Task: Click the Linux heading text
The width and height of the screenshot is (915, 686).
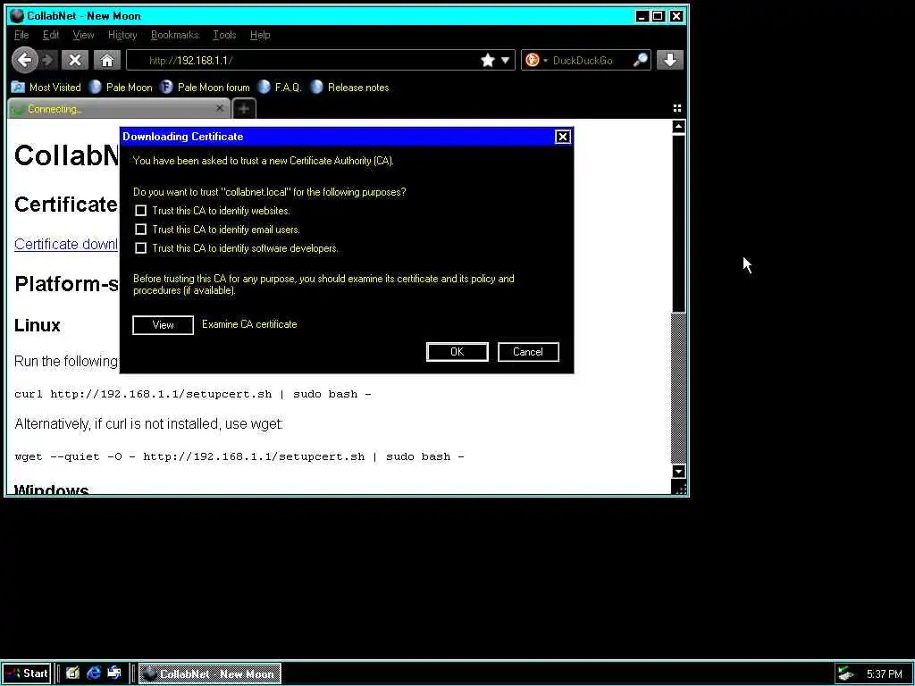Action: pyautogui.click(x=38, y=325)
